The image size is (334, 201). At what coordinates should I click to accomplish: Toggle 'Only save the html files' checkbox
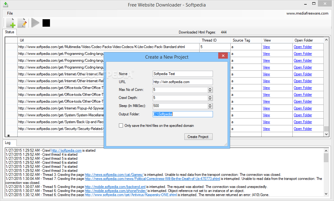click(121, 126)
